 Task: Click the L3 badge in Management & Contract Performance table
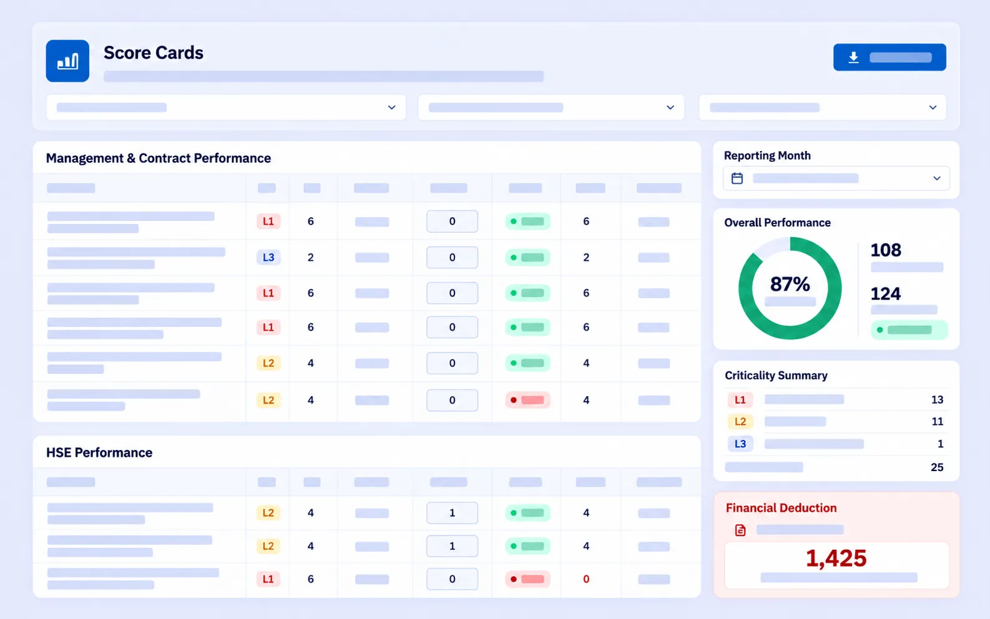click(x=268, y=257)
